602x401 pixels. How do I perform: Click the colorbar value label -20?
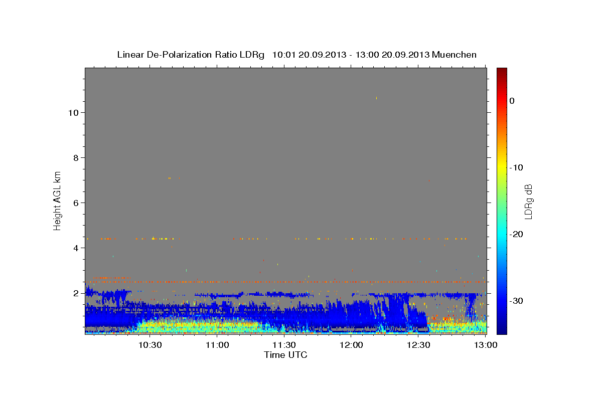tap(517, 234)
